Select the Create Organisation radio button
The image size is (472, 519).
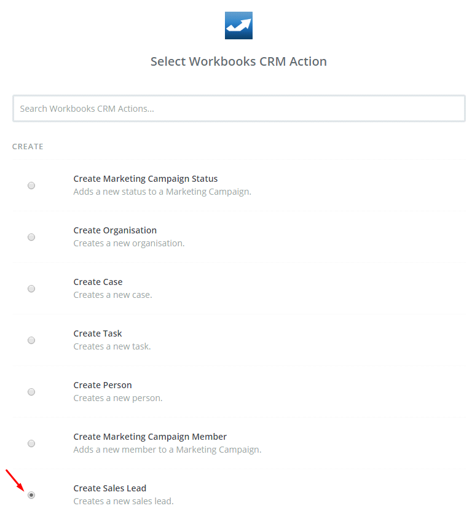31,237
